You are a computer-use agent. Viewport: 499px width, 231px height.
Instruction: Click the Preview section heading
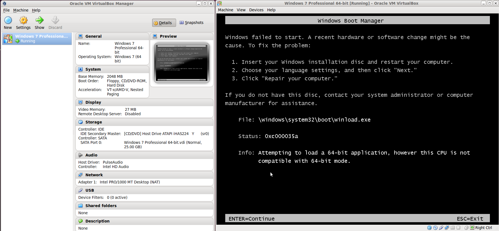point(168,36)
